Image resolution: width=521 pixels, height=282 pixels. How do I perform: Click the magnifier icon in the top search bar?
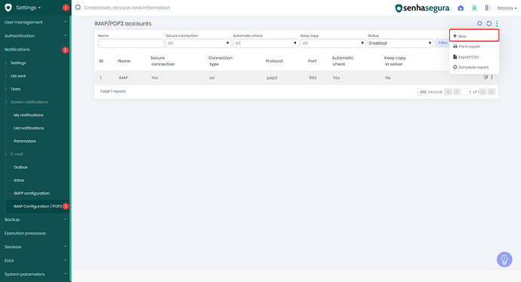click(78, 8)
